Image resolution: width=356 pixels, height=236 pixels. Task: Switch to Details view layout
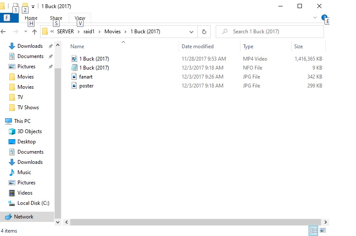[313, 230]
